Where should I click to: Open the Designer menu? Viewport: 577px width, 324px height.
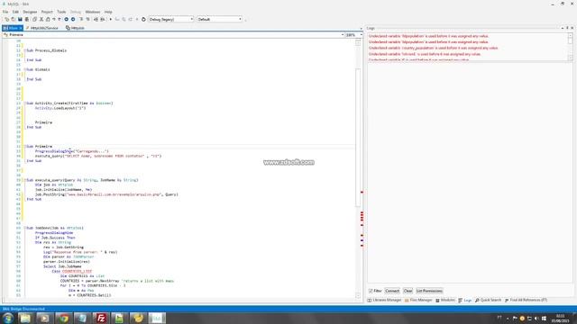point(30,12)
